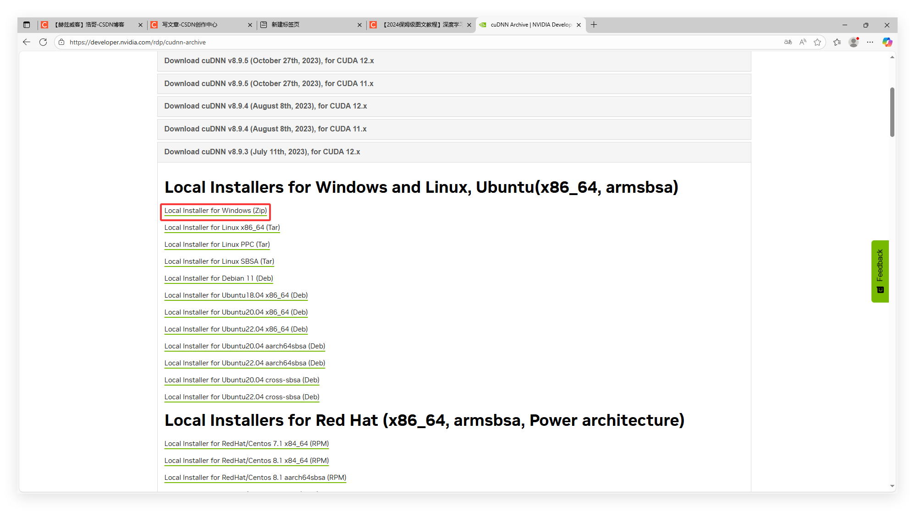The width and height of the screenshot is (915, 511).
Task: Expand cuDNN v8.9.5 for CUDA 12.x section
Action: (x=269, y=60)
